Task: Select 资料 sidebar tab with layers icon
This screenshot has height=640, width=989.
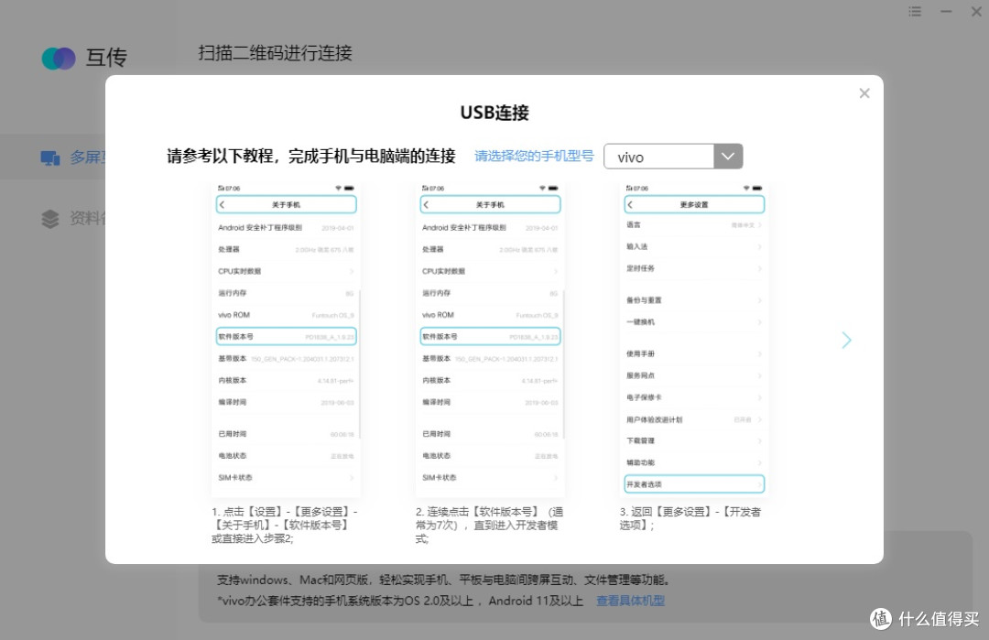Action: [x=71, y=218]
